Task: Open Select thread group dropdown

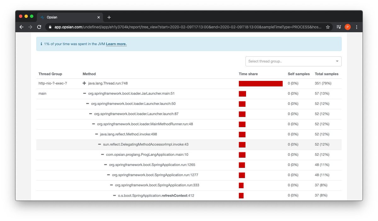Action: pos(293,61)
